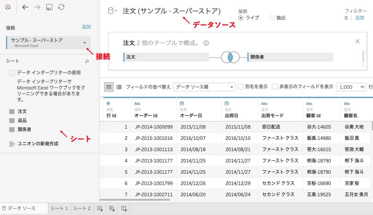Close the 注文 join panel
The width and height of the screenshot is (373, 215).
[357, 41]
